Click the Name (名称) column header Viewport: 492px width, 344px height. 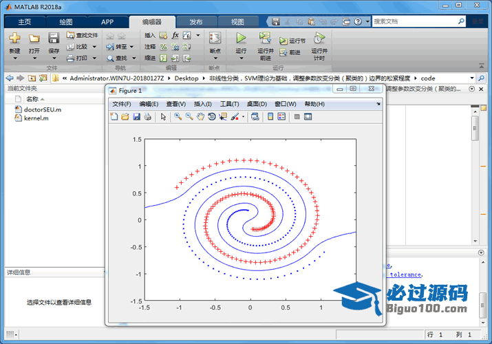pyautogui.click(x=32, y=99)
